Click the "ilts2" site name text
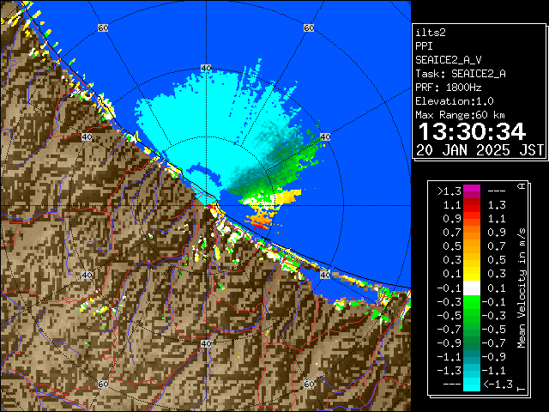Viewport: 549px width, 412px height. click(x=431, y=33)
